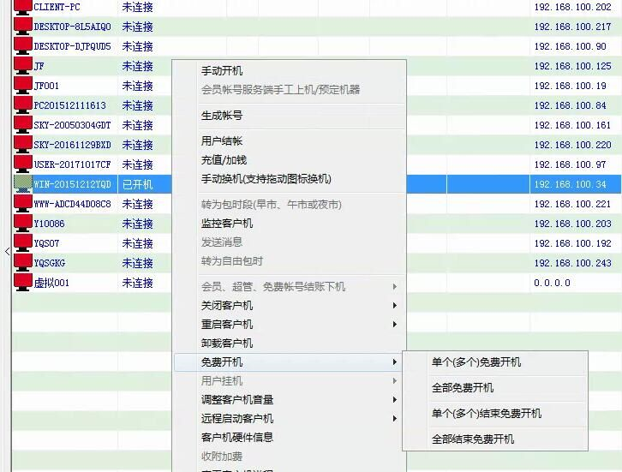
Task: Select the active WIN-20151212YQD machine icon
Action: point(22,184)
